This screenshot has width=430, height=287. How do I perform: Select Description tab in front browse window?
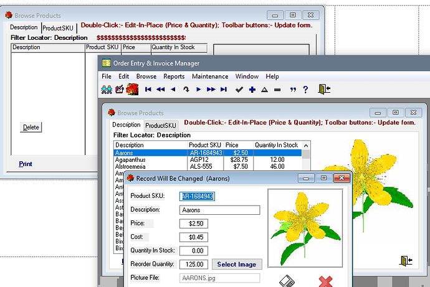(x=126, y=125)
